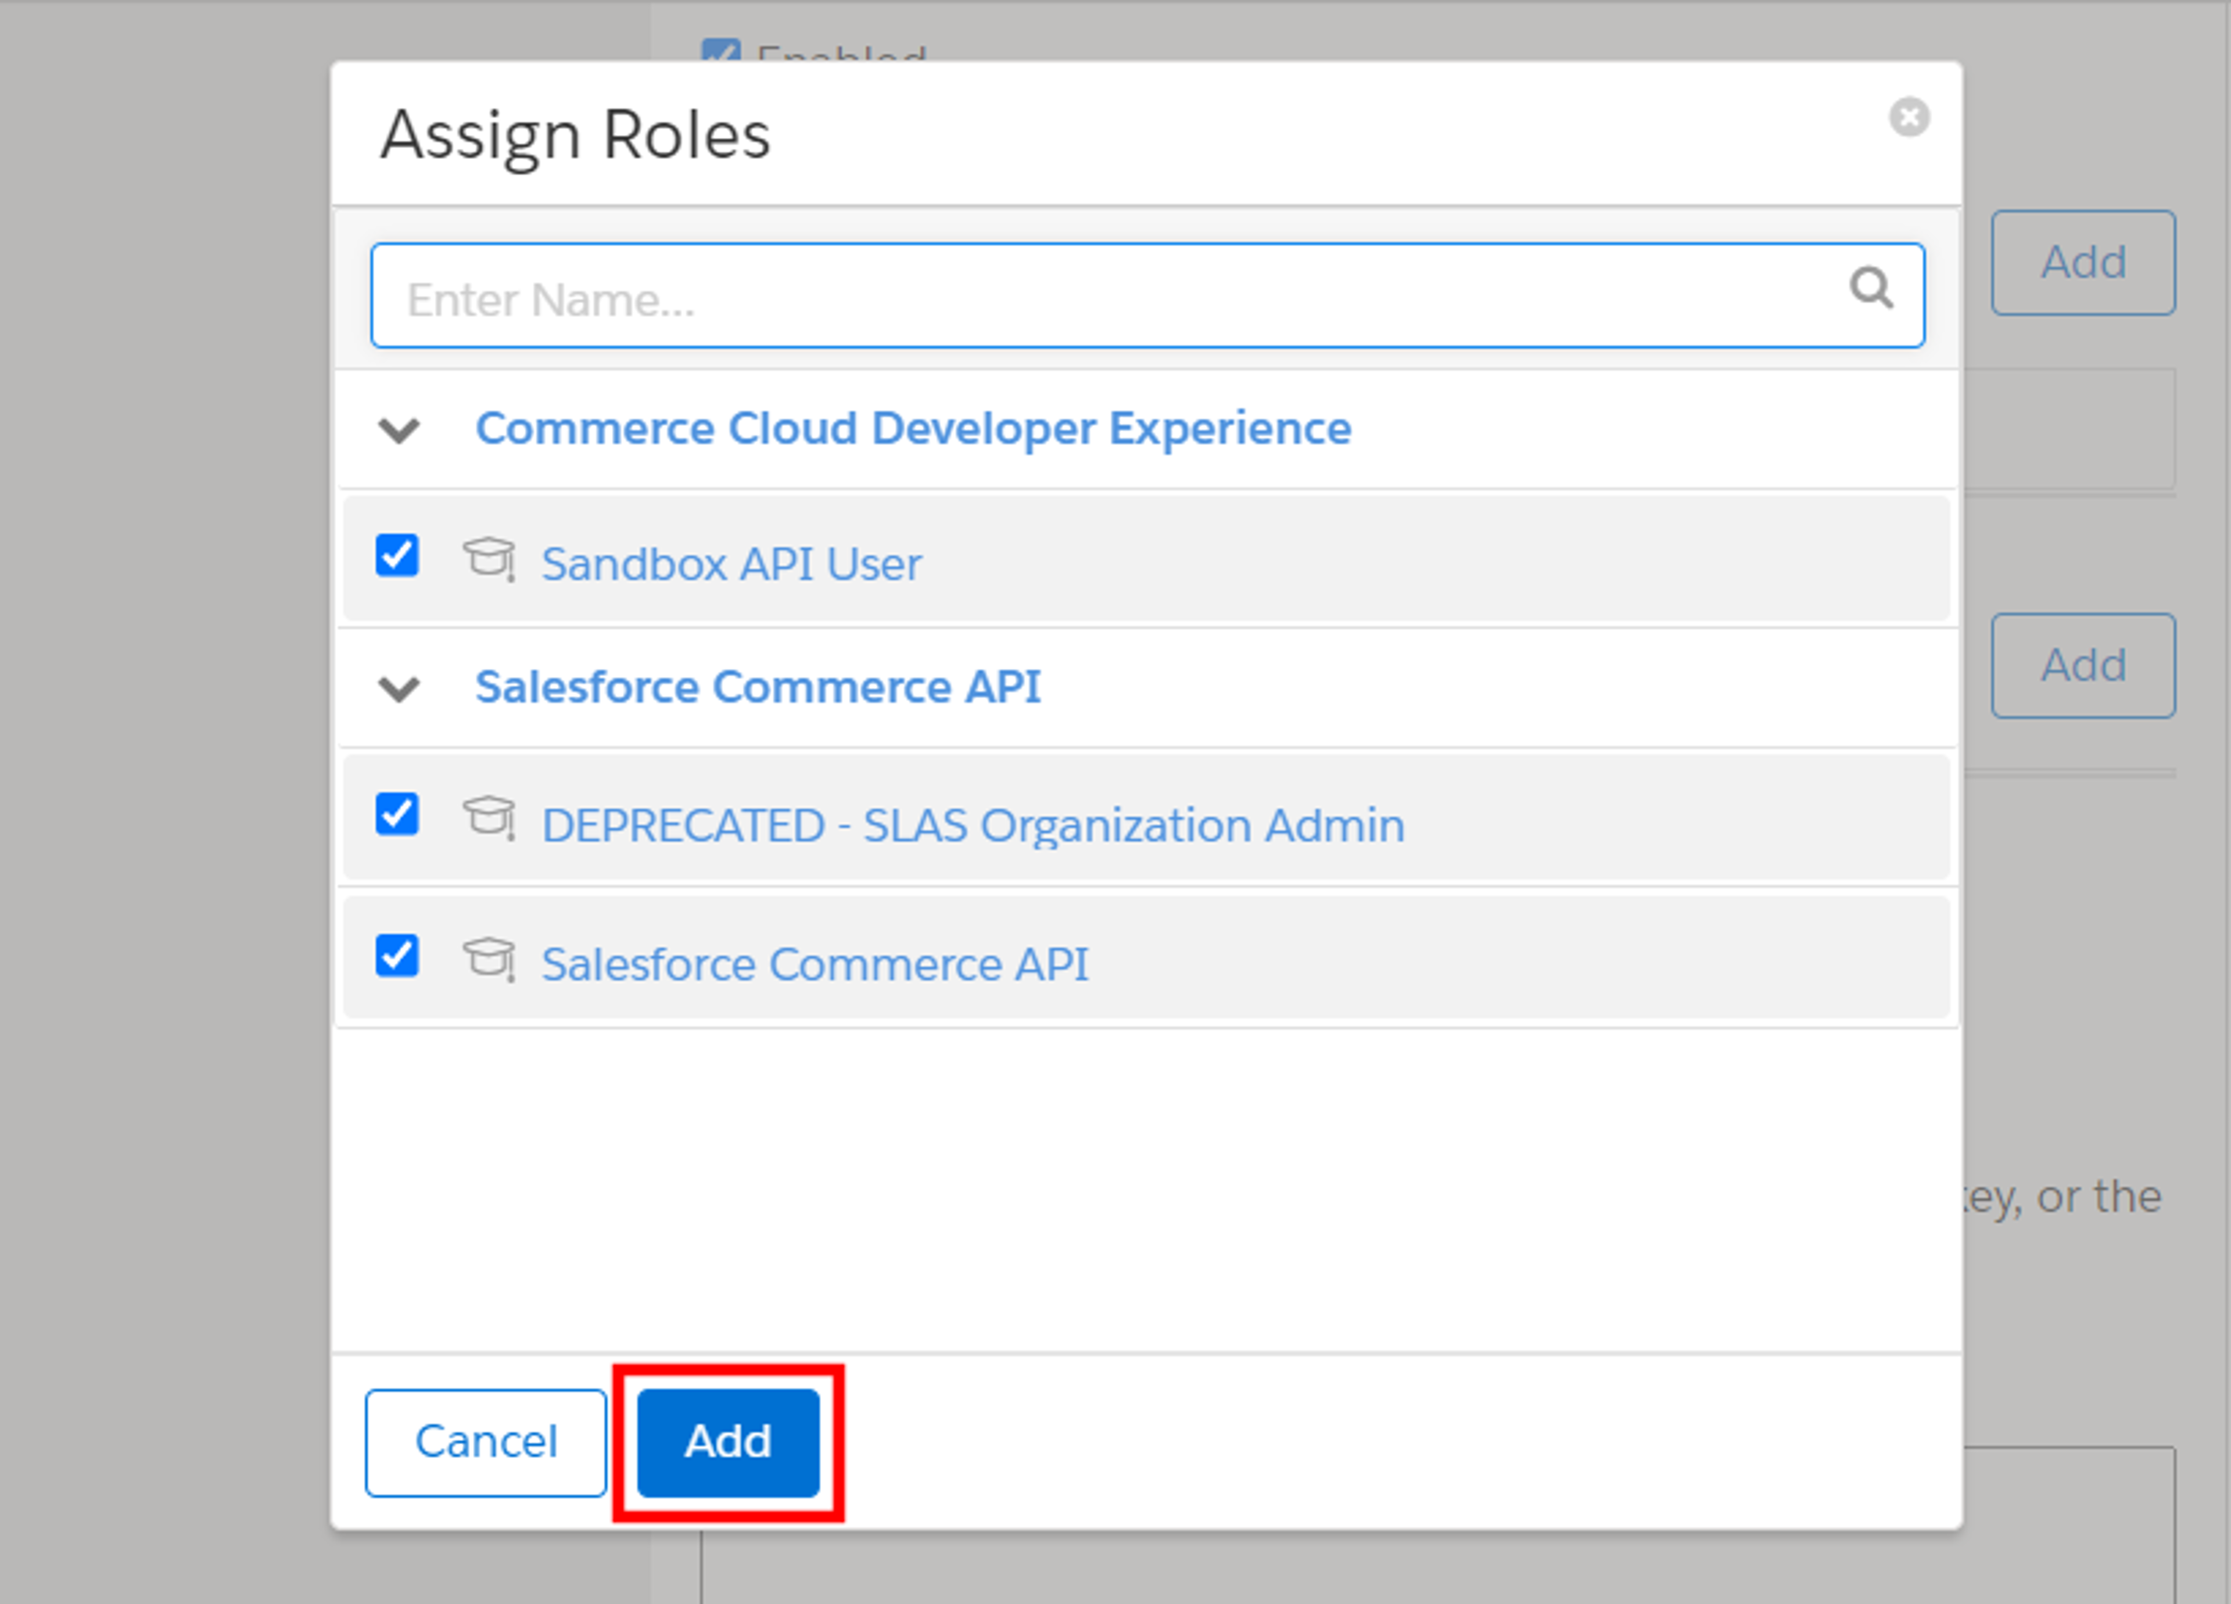
Task: Click Salesforce Commerce API role icon
Action: 489,959
